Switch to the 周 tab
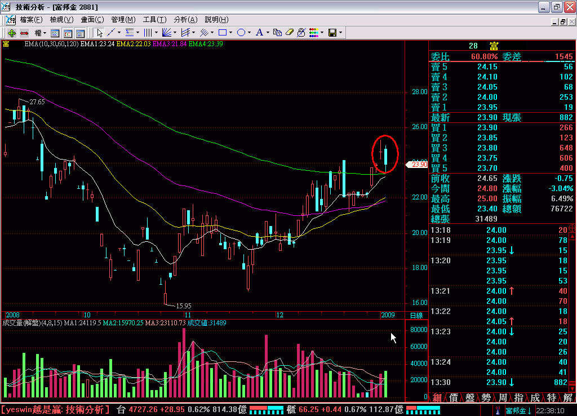This screenshot has height=416, width=577. [x=503, y=397]
